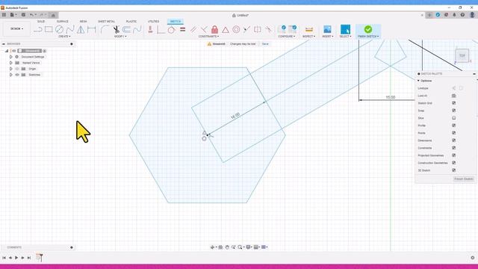Screen dimensions: 478x269
Task: Open the Constraints dropdown menu
Action: point(208,37)
